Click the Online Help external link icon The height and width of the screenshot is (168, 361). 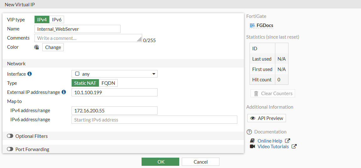tap(287, 141)
